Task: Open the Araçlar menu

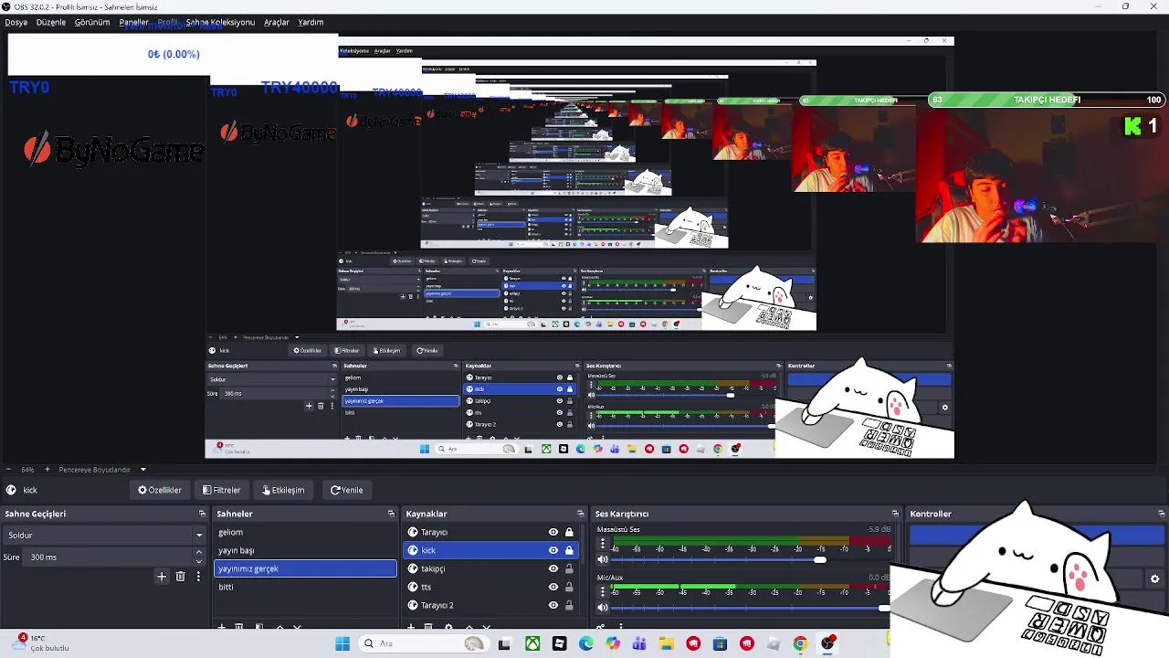Action: click(x=277, y=22)
